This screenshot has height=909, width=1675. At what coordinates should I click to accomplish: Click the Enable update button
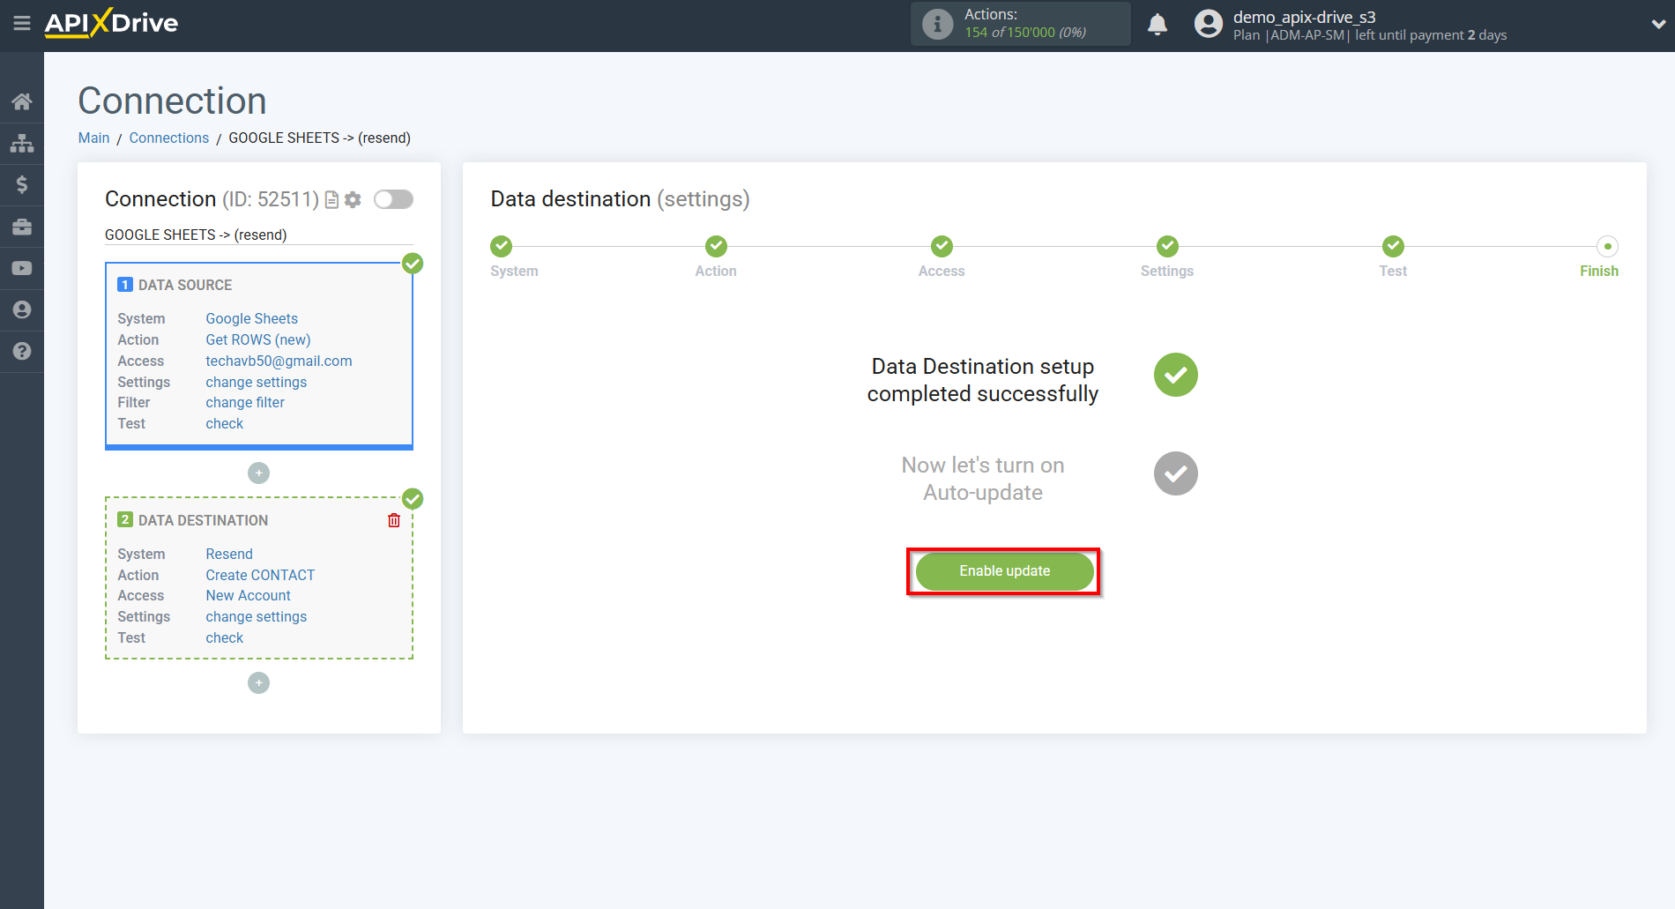pos(1003,570)
